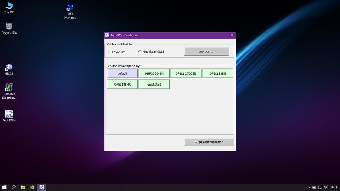Viewport: 340px width, 191px height.
Task: Open the clock showing 16.11
Action: click(334, 187)
